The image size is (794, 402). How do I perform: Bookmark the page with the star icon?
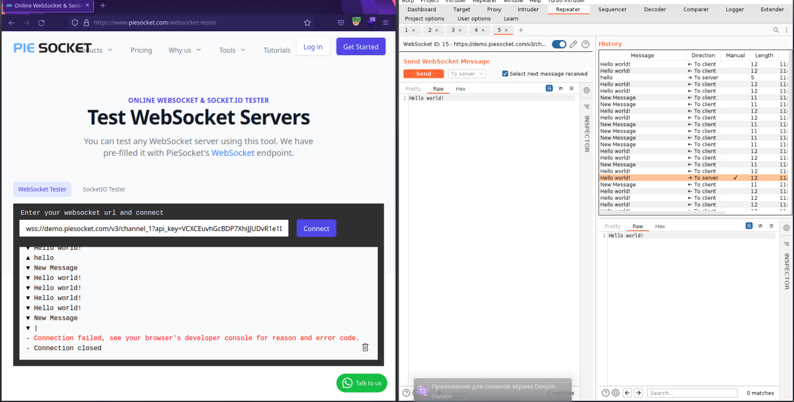tap(307, 23)
